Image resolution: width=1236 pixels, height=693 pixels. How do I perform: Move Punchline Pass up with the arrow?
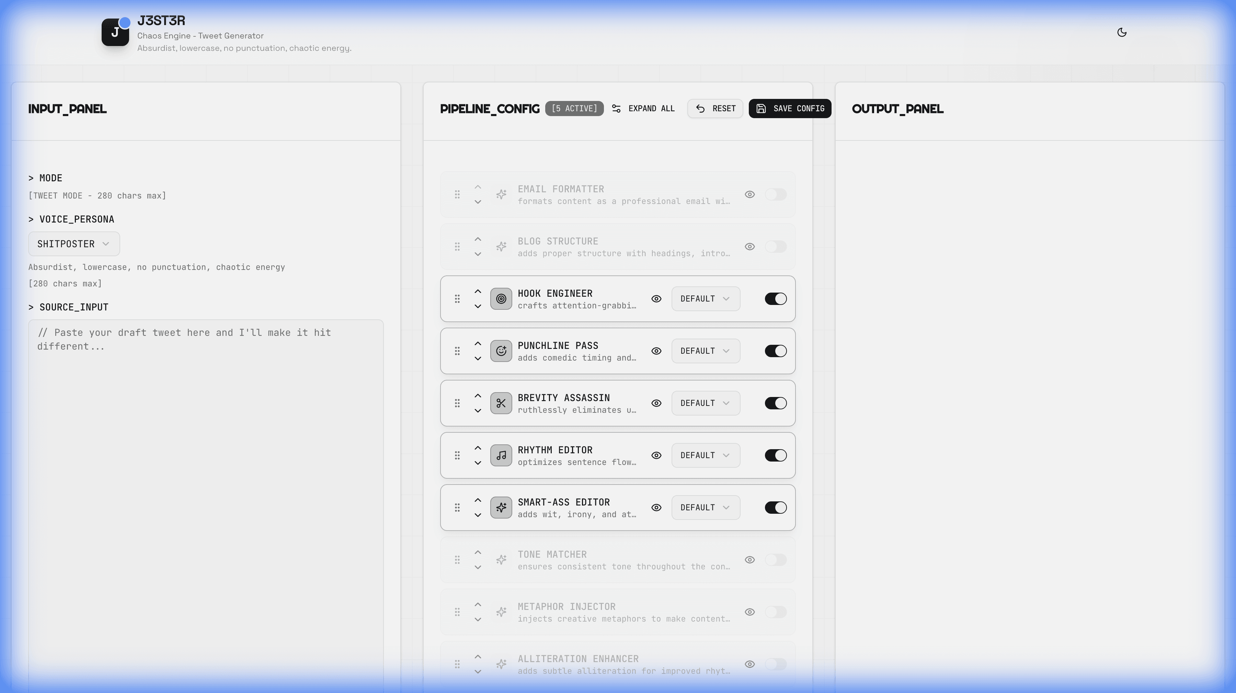(x=478, y=344)
